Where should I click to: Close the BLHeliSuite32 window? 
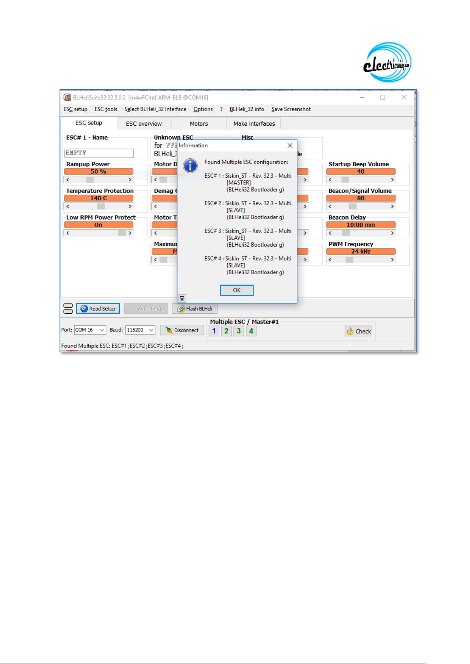coord(404,97)
